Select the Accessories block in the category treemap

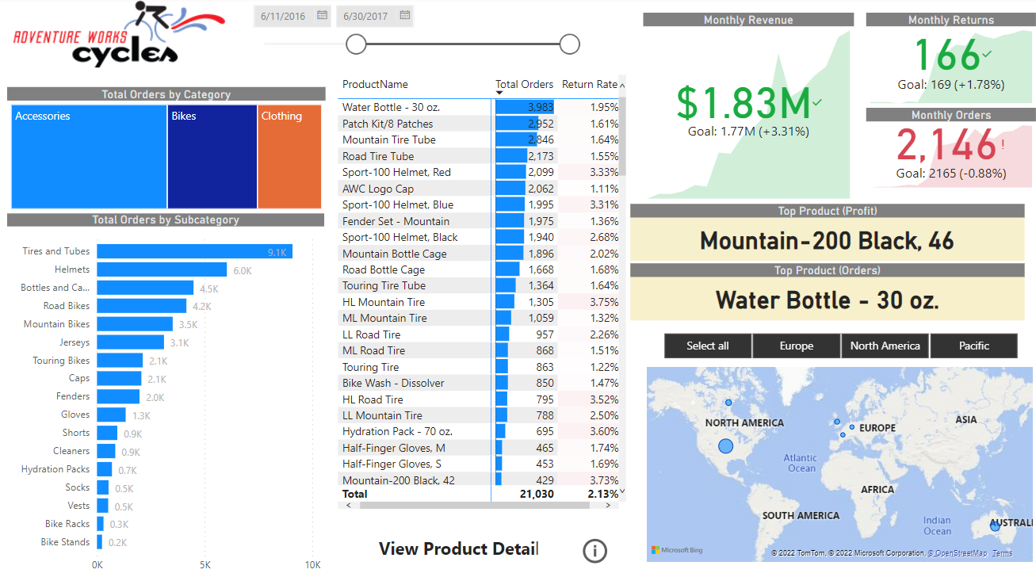(89, 156)
